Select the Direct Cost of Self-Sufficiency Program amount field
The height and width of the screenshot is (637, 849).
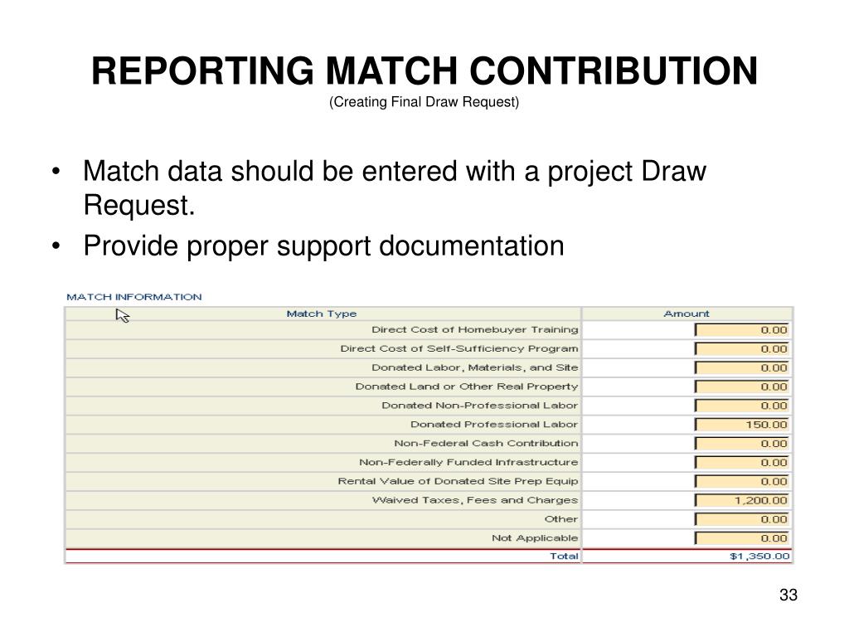(x=742, y=349)
